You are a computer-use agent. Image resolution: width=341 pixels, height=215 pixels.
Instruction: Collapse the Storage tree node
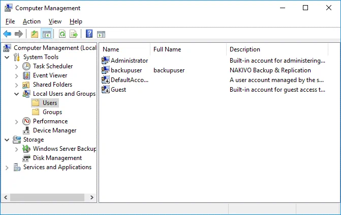(x=7, y=140)
